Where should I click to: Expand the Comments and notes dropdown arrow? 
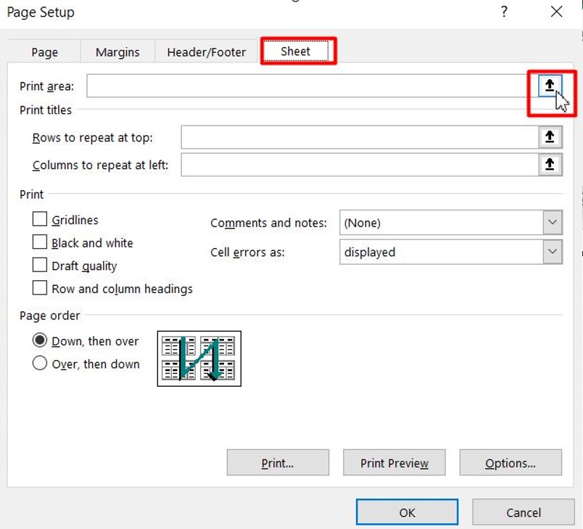(x=553, y=223)
